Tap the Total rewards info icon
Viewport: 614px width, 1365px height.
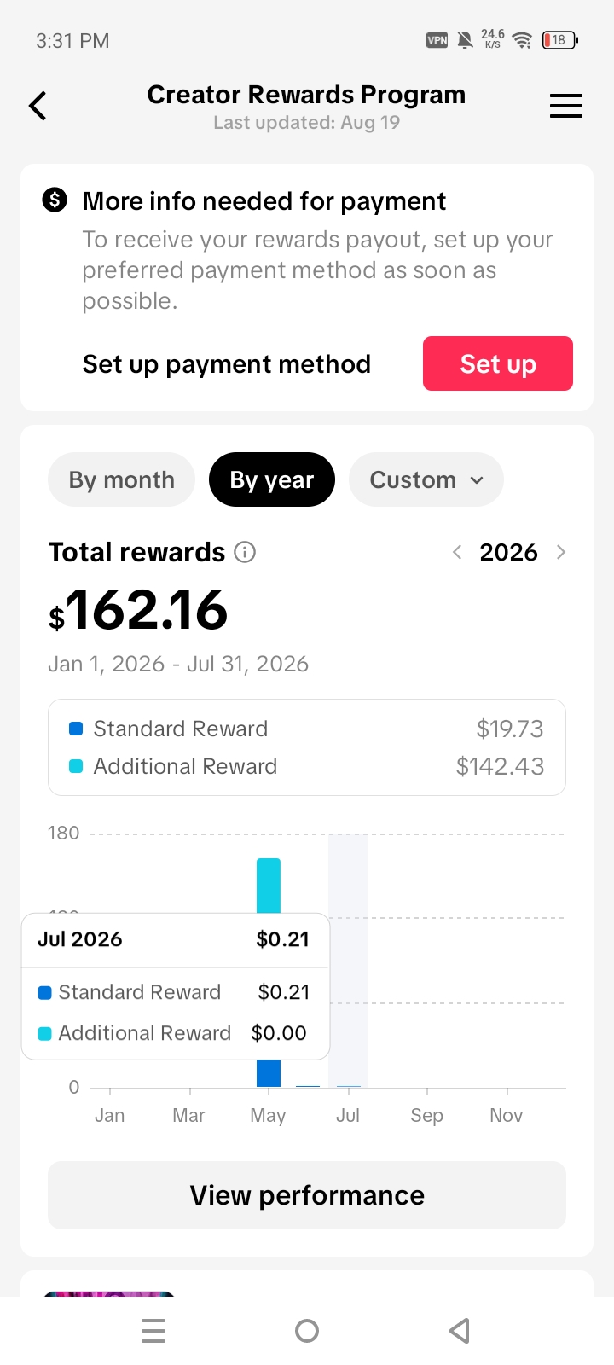(x=245, y=552)
